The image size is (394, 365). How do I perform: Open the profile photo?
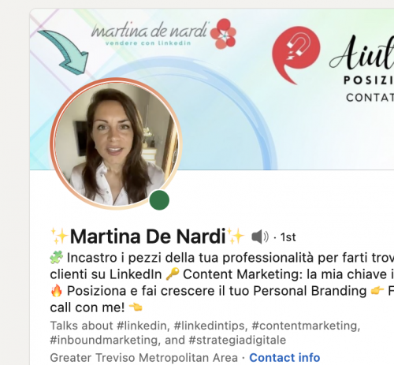pyautogui.click(x=116, y=144)
